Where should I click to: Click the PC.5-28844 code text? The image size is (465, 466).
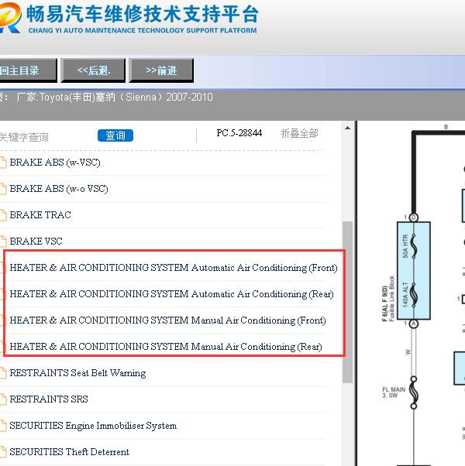239,133
